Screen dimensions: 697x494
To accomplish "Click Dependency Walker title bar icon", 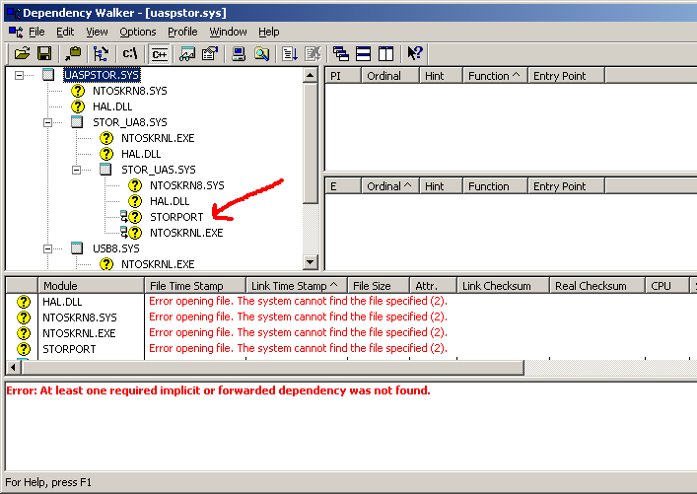I will click(x=14, y=13).
